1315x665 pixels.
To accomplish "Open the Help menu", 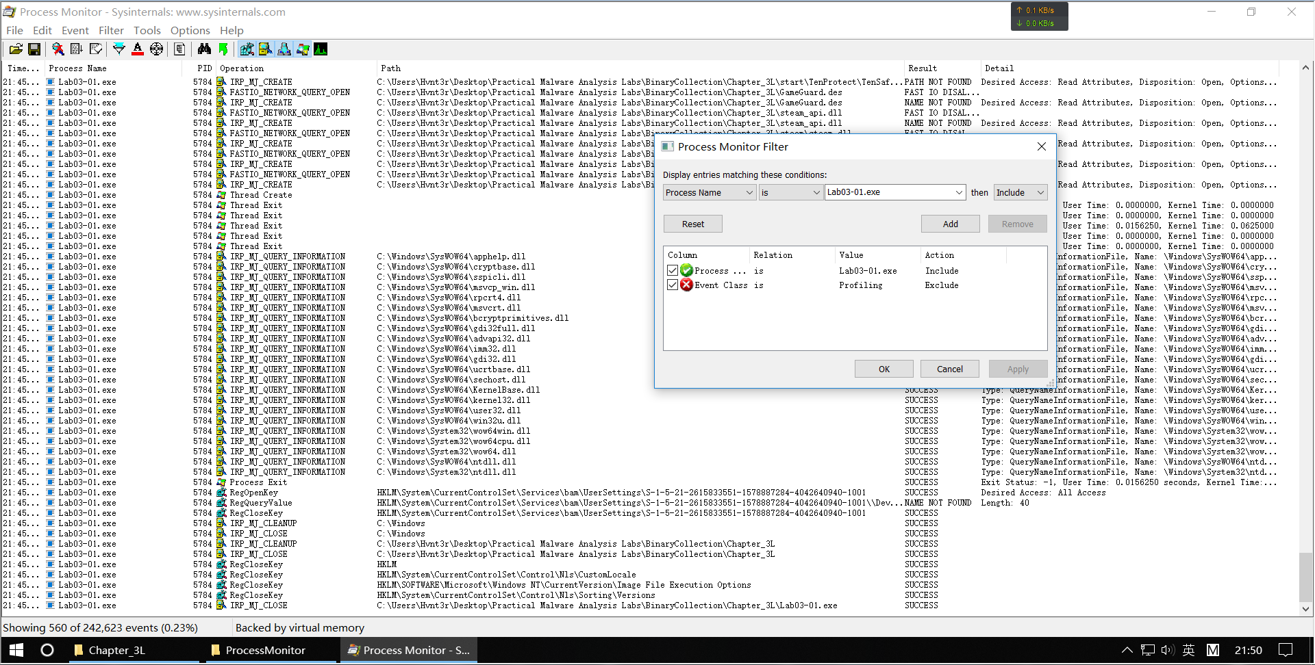I will pos(231,31).
